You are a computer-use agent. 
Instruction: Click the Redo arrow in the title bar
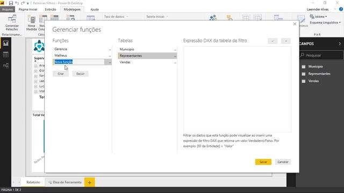pyautogui.click(x=23, y=3)
